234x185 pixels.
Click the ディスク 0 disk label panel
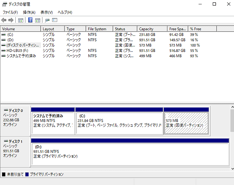(15, 121)
